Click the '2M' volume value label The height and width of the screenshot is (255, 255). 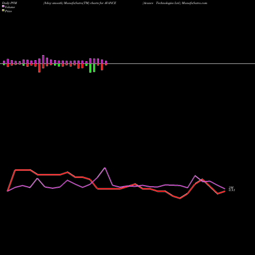[231, 188]
